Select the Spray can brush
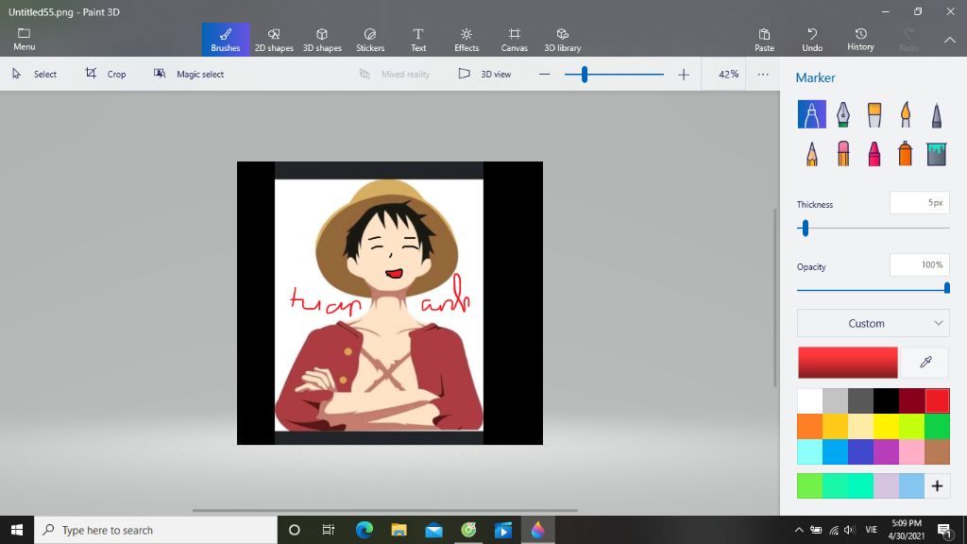This screenshot has width=967, height=544. [906, 154]
